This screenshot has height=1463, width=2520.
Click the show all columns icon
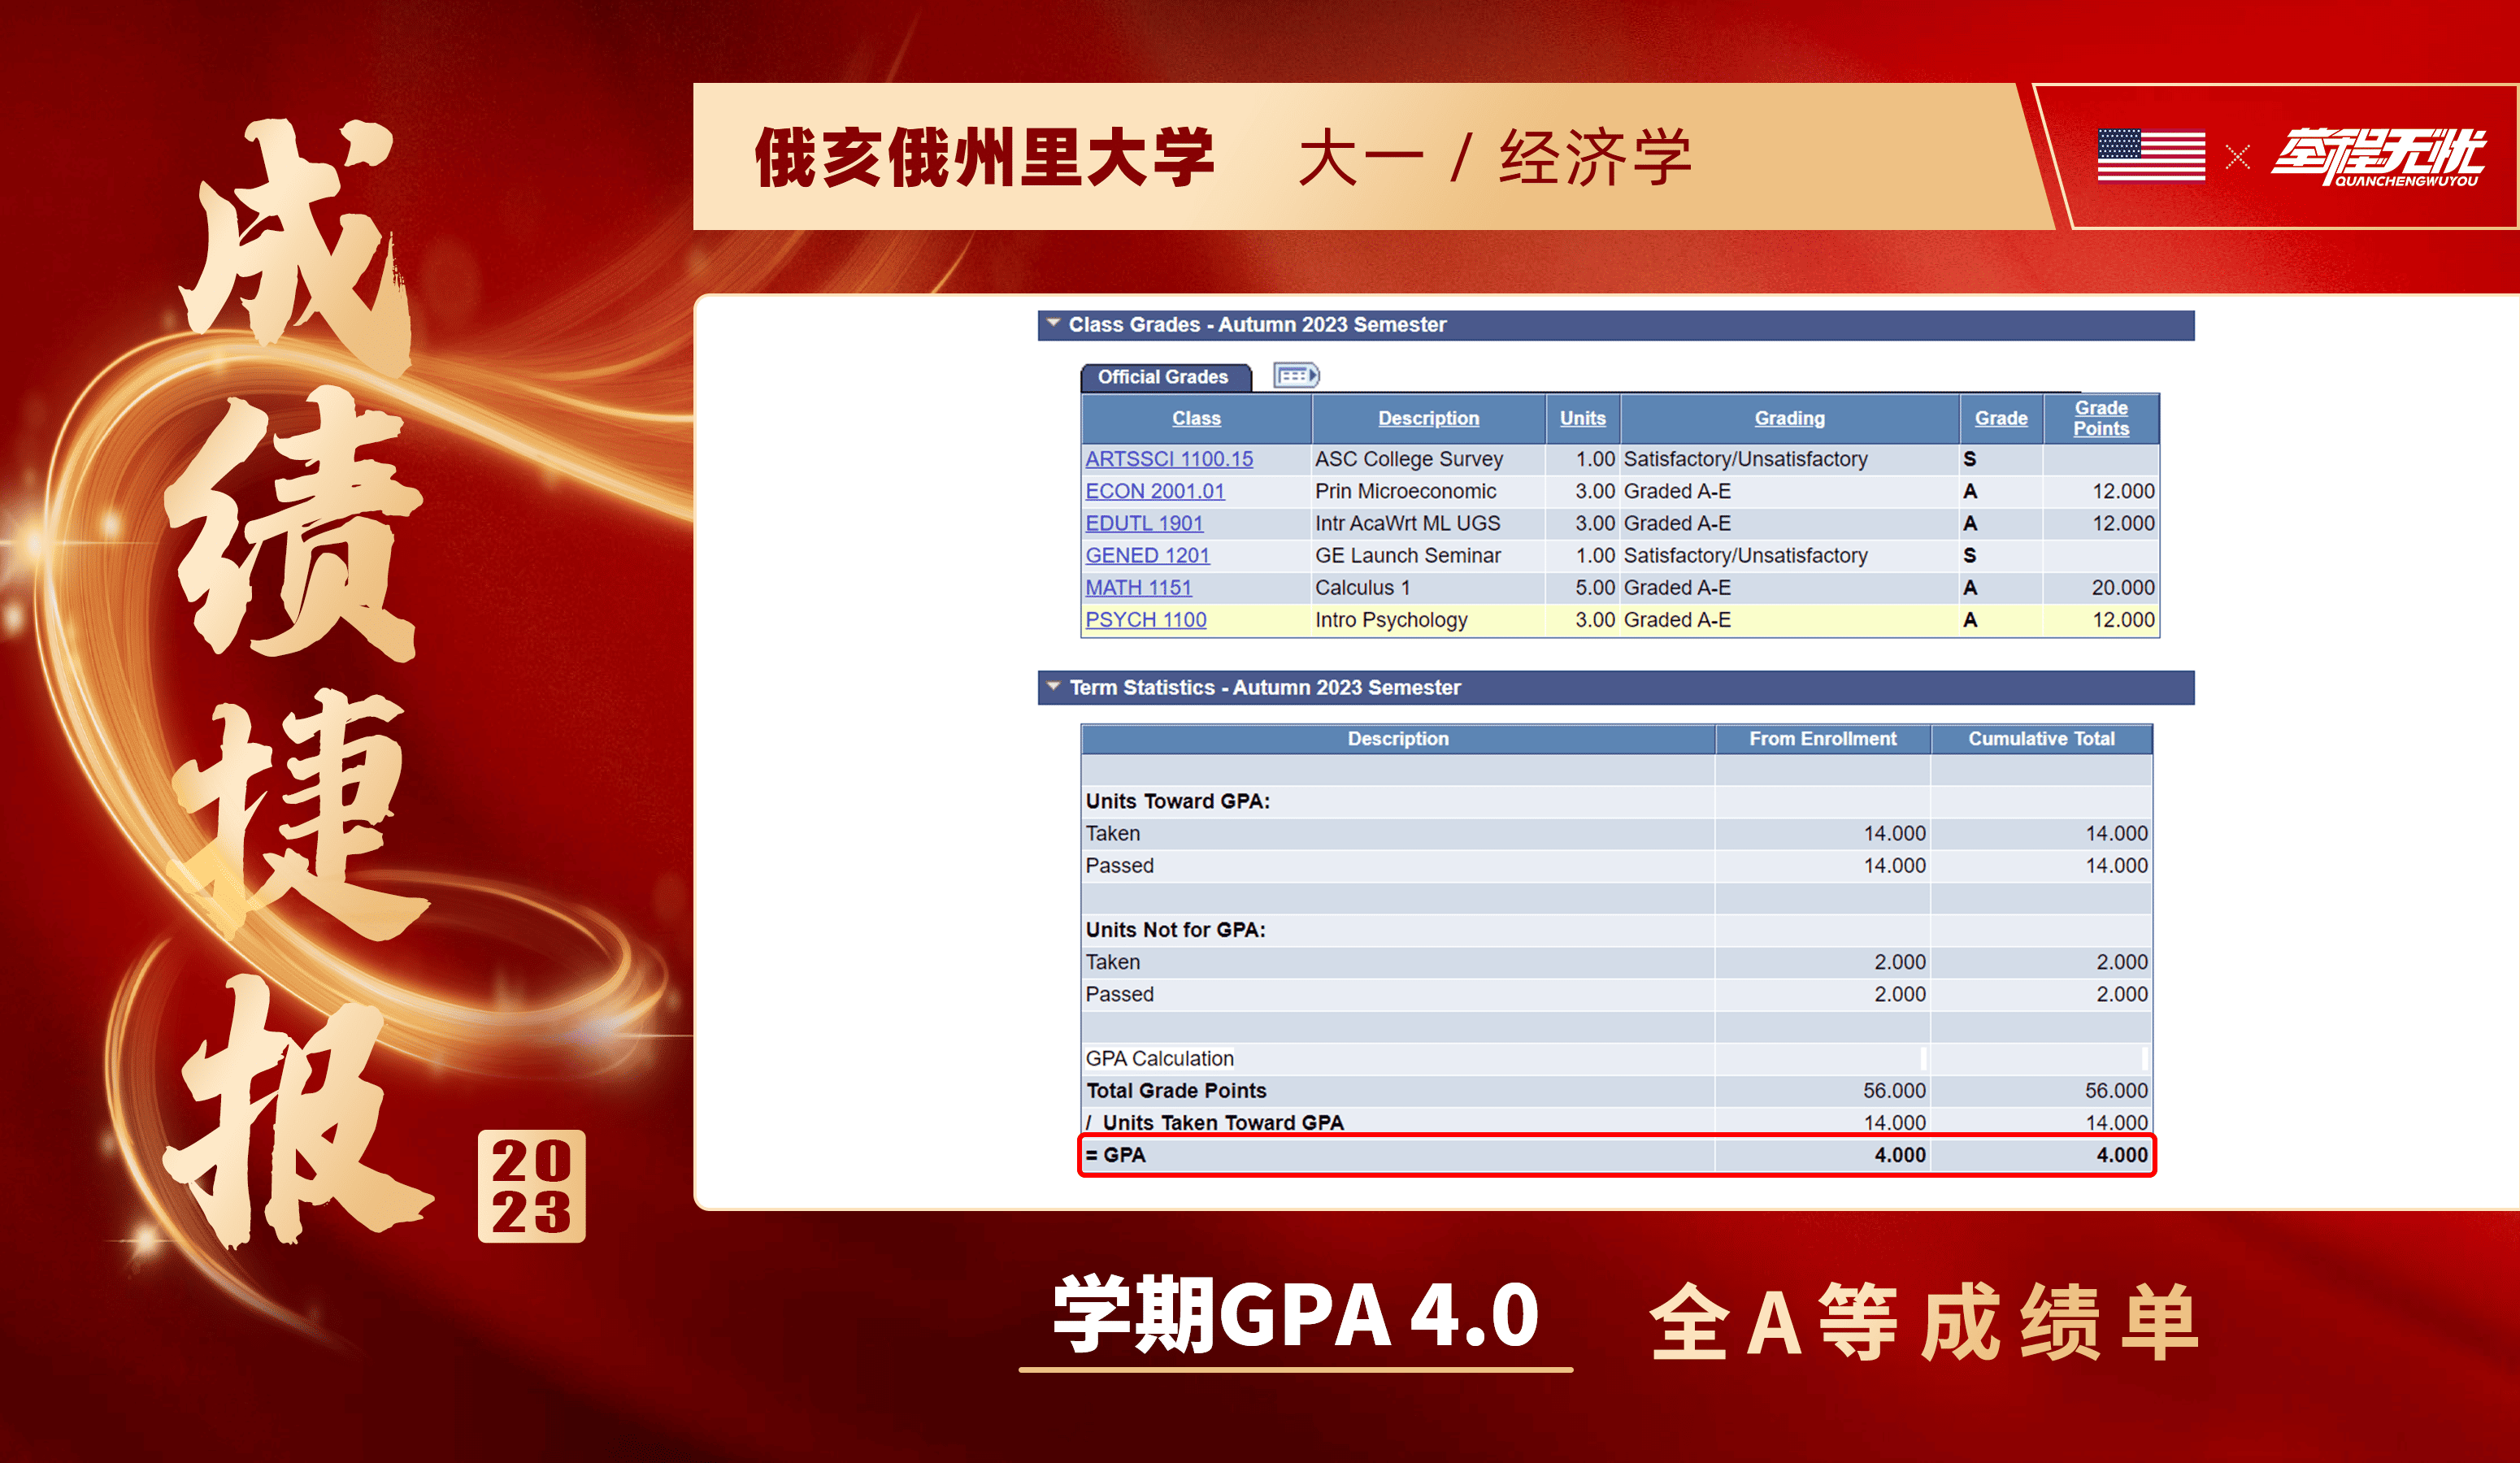(1296, 375)
